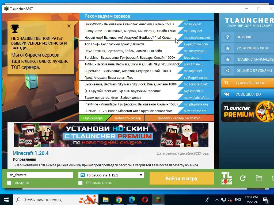Click the Minecraft 1.20.4 heading
Screen dimensions: 274x205
point(31,153)
